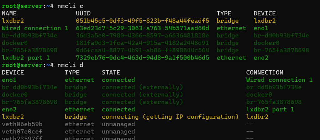Click the veth07e0cef device name

click(22, 132)
